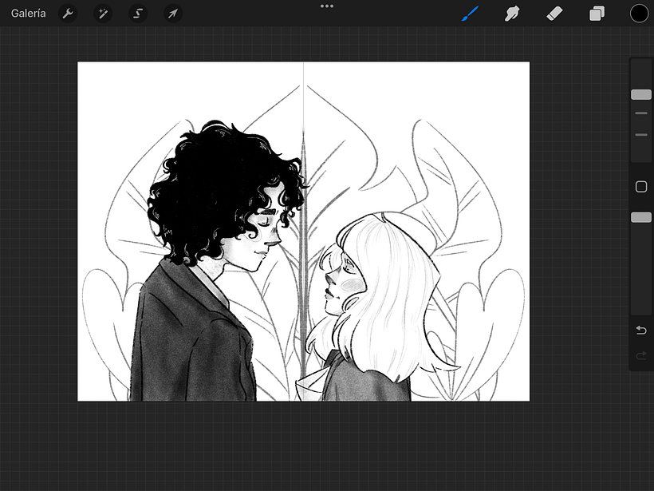Screen dimensions: 654x491
Task: Click the brush opacity slider handle
Action: (x=641, y=217)
